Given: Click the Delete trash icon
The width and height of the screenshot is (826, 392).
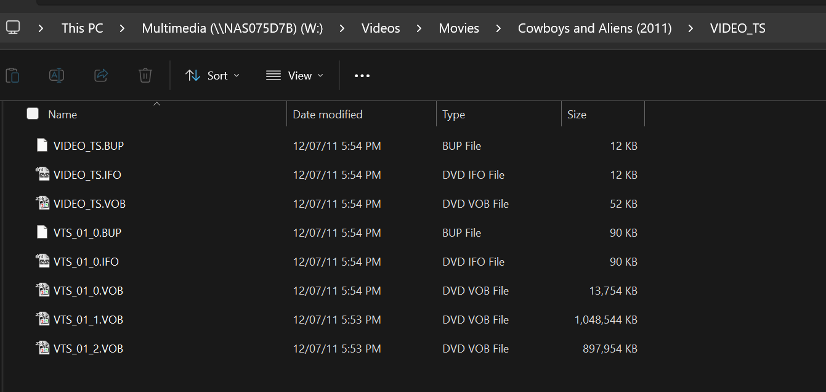Looking at the screenshot, I should pyautogui.click(x=145, y=75).
